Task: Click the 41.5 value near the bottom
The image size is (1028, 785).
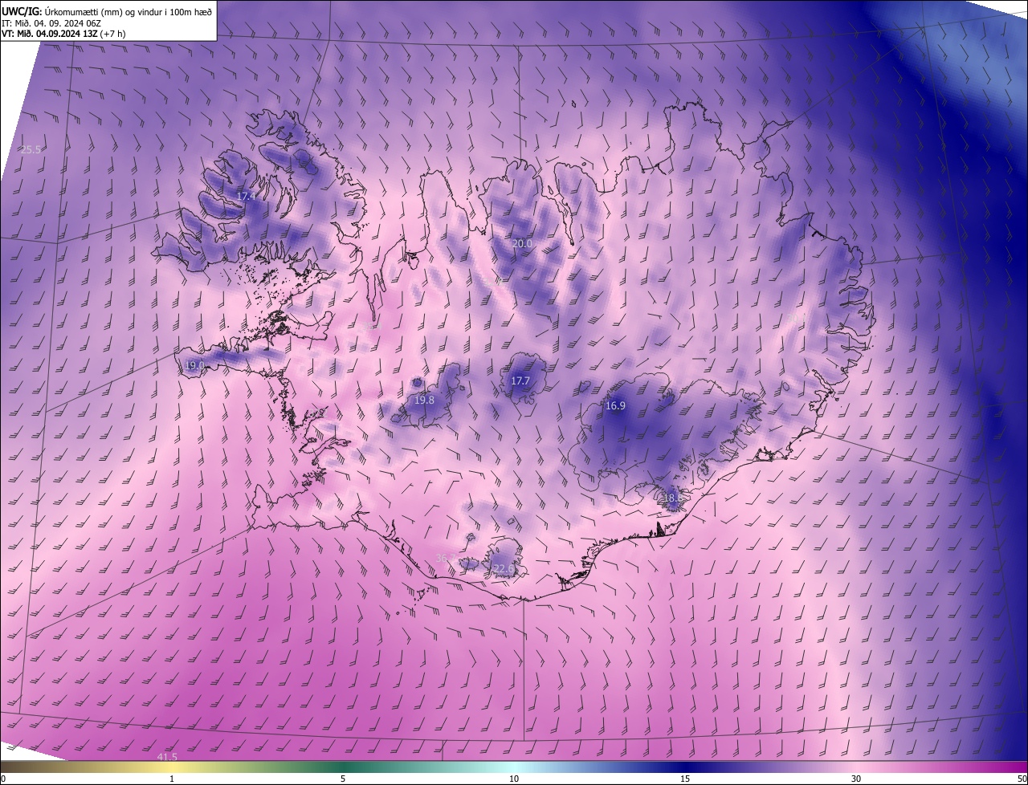Action: pyautogui.click(x=167, y=757)
